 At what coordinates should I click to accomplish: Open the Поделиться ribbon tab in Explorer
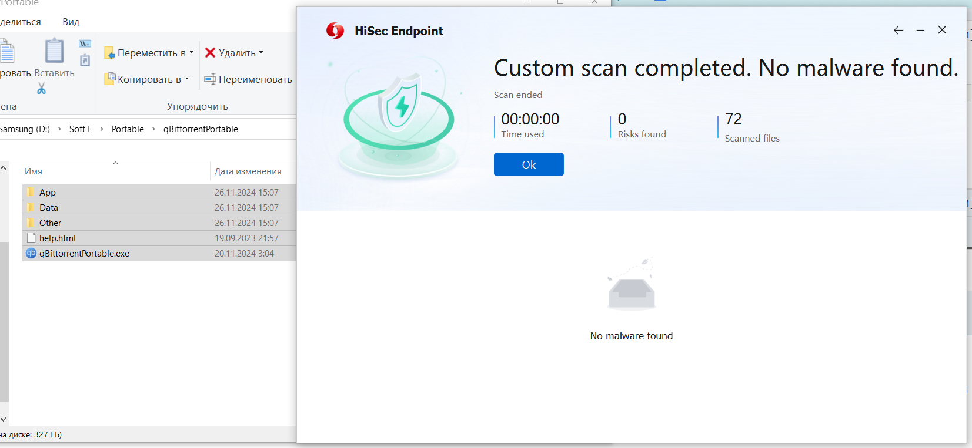(21, 22)
